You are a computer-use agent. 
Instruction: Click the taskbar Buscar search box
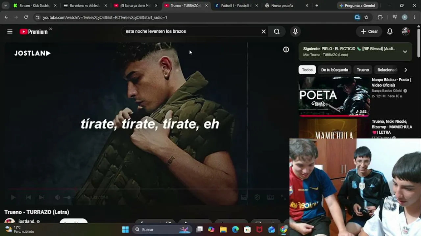(x=162, y=229)
